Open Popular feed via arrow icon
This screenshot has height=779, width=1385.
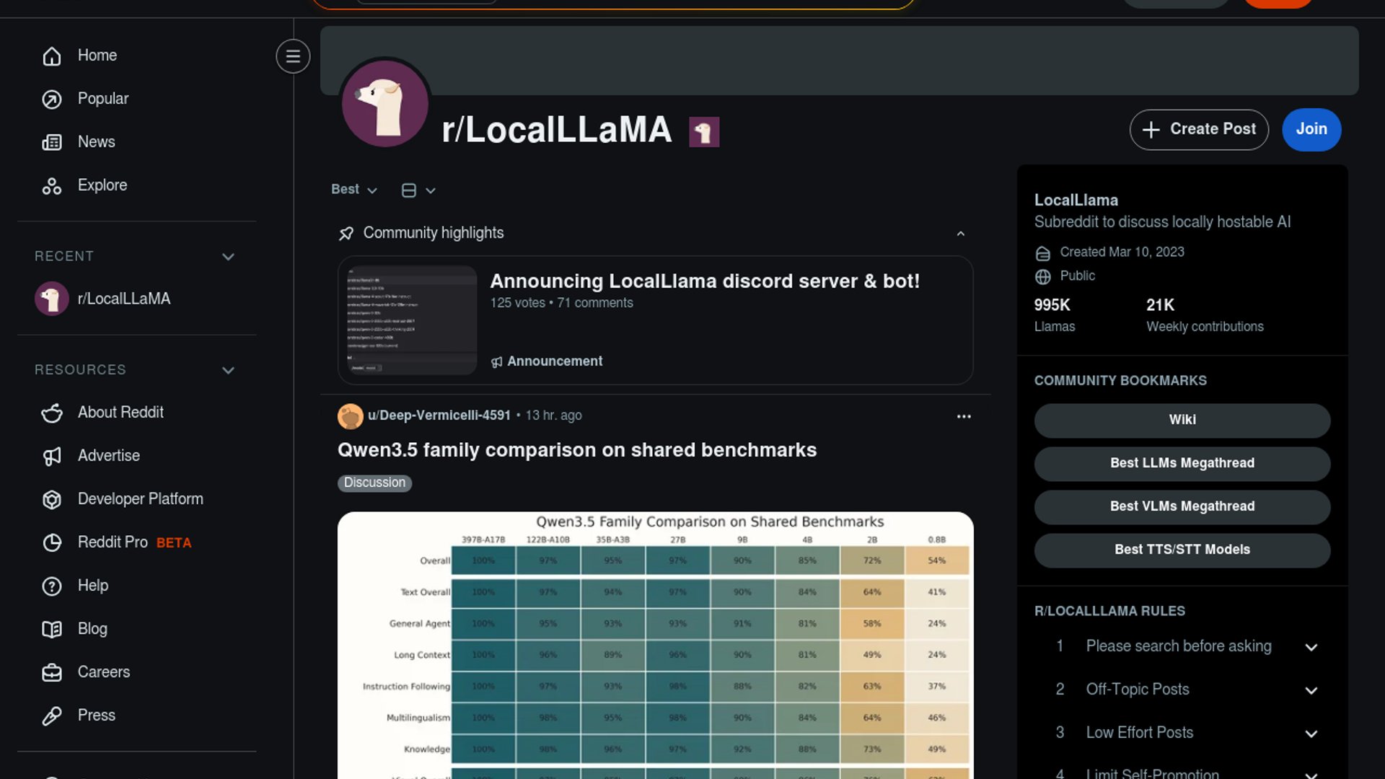click(x=52, y=99)
